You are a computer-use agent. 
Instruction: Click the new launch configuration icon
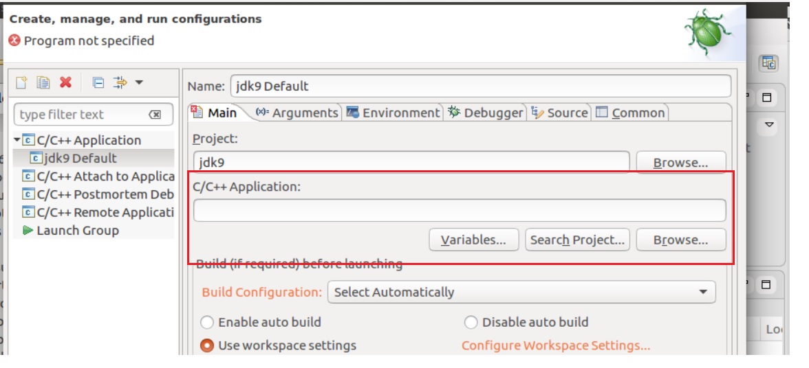[x=22, y=82]
